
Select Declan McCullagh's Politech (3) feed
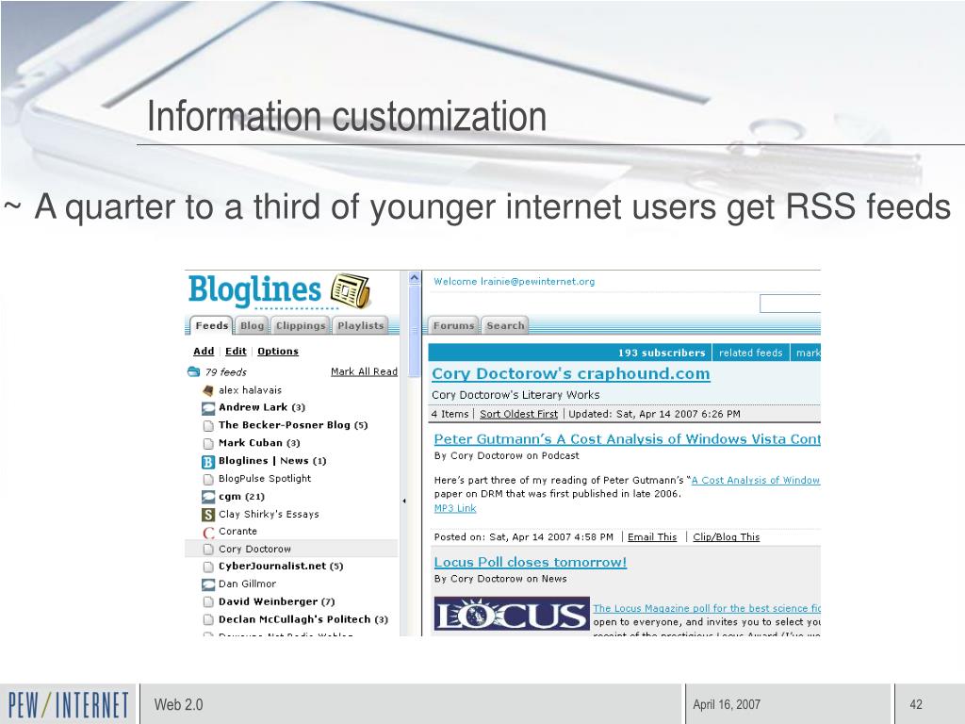(x=303, y=620)
